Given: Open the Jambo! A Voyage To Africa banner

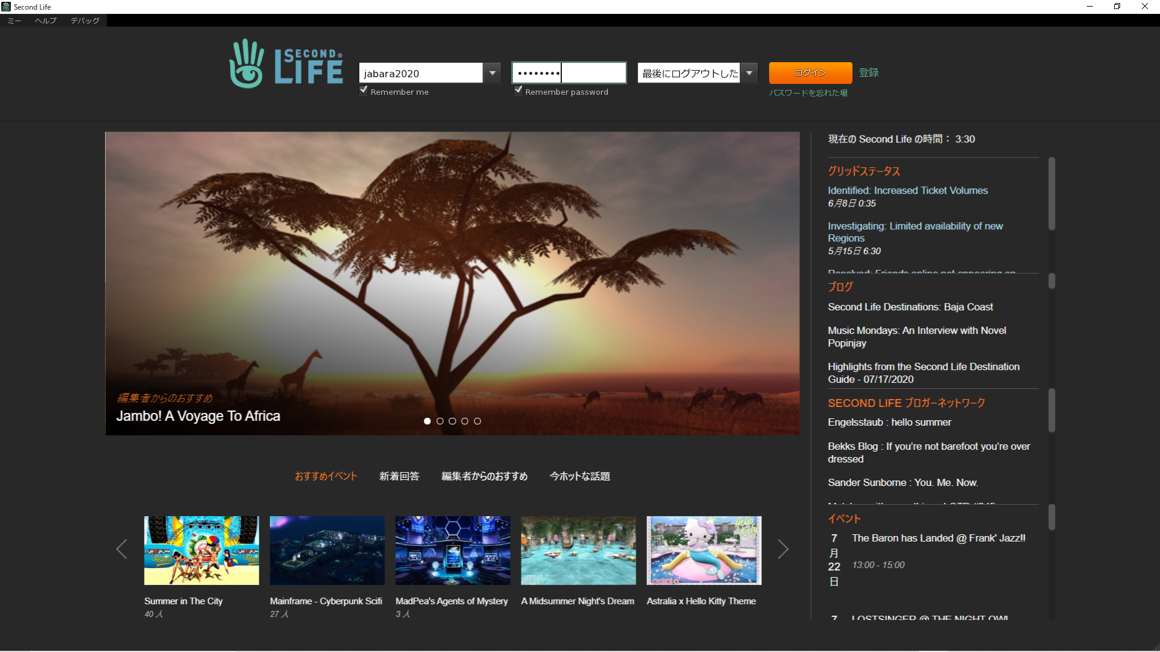Looking at the screenshot, I should tap(453, 283).
